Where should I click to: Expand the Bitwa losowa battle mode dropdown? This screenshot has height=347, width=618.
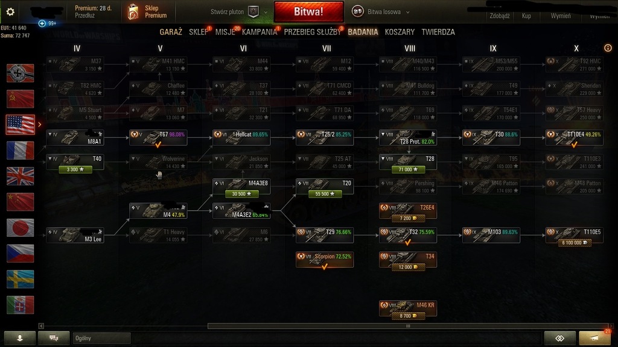407,12
